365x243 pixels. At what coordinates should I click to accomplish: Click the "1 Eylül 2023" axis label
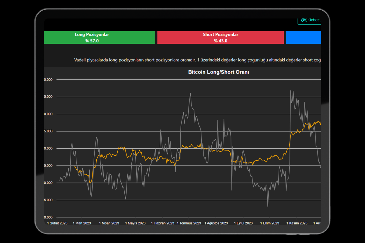click(x=243, y=223)
